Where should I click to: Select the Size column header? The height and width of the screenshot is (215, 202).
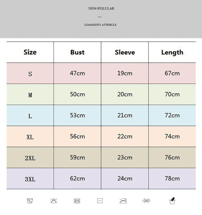coord(30,52)
